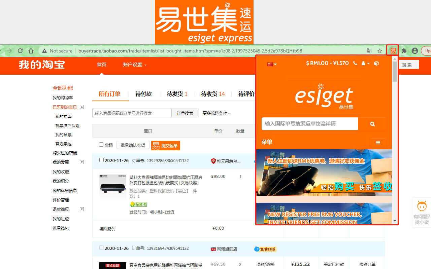Check order 1393169474309541122 checkbox
This screenshot has height=269, width=431.
click(102, 248)
